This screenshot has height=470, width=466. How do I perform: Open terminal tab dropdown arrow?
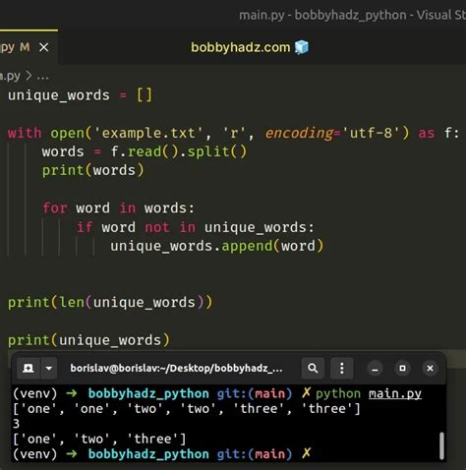49,369
